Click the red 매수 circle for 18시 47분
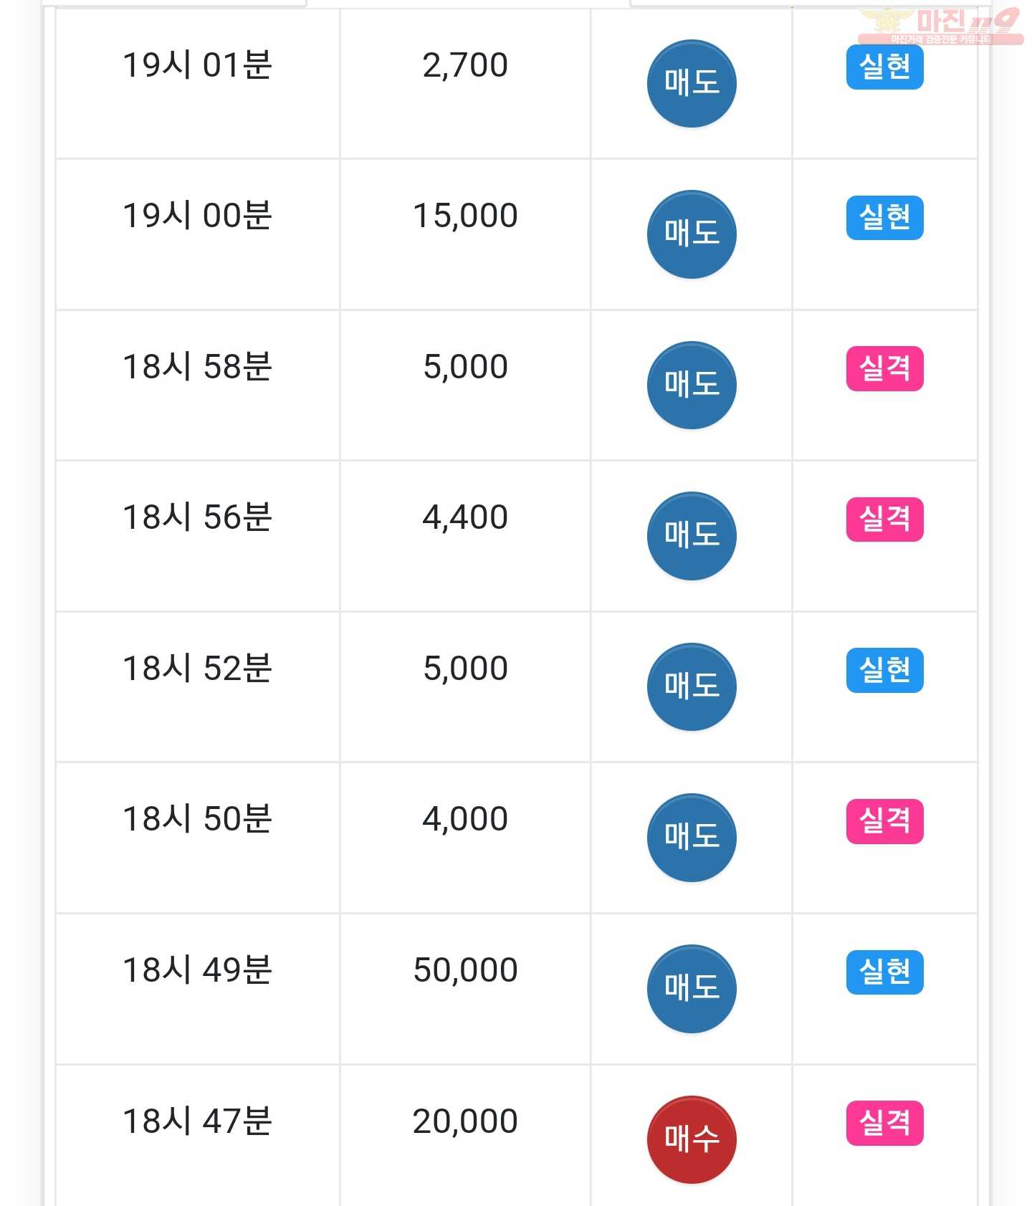 point(692,1139)
